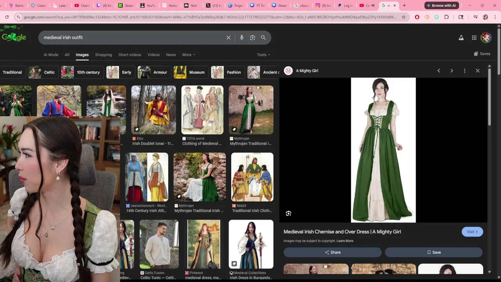This screenshot has width=501, height=282.
Task: Switch to the Shopping tab
Action: [x=103, y=55]
